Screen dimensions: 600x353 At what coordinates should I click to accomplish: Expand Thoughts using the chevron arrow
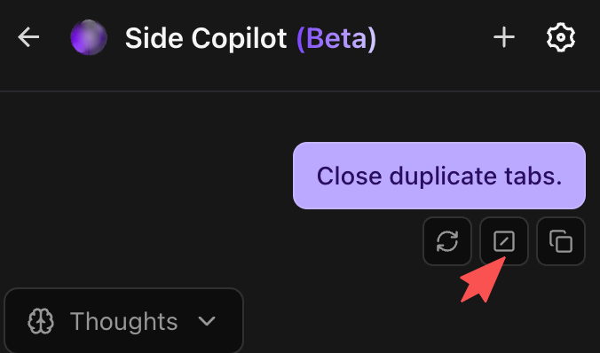(207, 321)
